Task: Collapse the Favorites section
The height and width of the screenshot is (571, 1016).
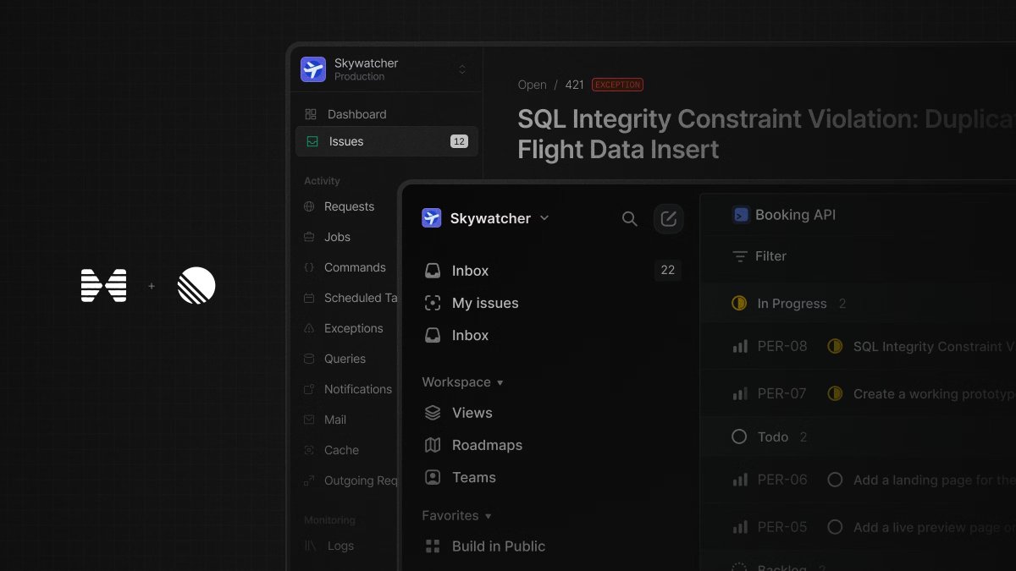Action: coord(456,515)
